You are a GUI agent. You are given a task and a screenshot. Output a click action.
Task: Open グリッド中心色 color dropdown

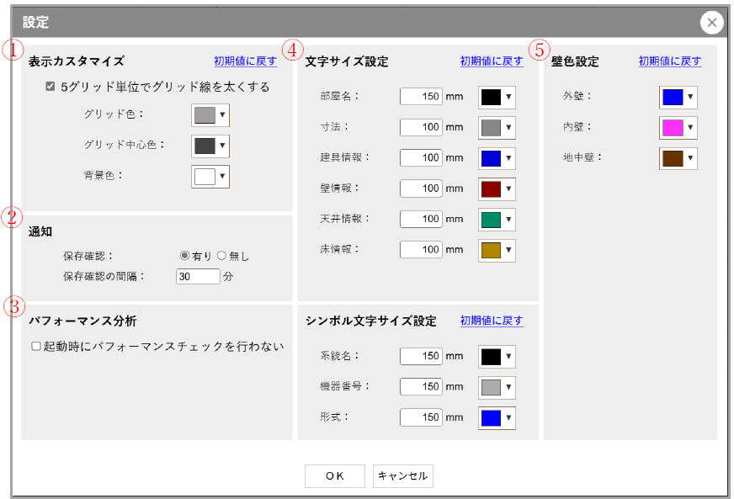point(210,146)
